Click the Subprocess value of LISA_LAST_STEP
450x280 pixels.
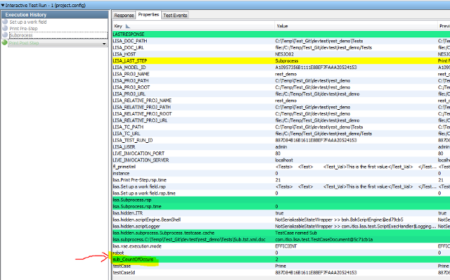[287, 61]
